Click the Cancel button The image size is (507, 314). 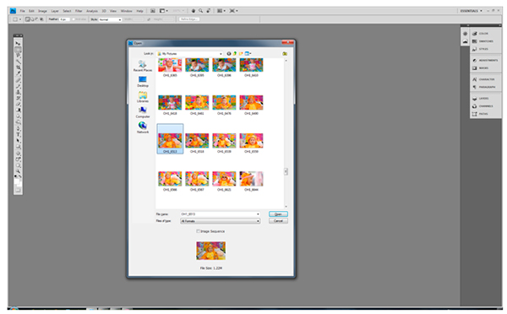pyautogui.click(x=278, y=221)
